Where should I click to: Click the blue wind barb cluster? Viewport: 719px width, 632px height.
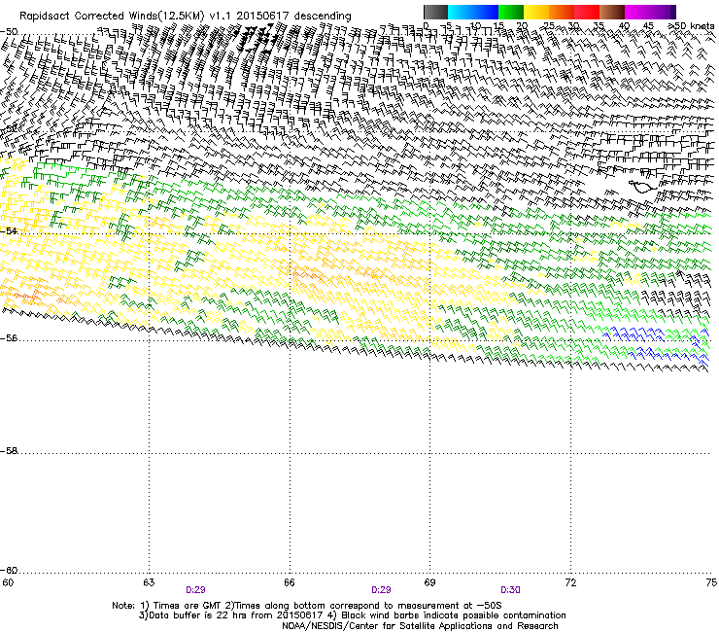(635, 334)
